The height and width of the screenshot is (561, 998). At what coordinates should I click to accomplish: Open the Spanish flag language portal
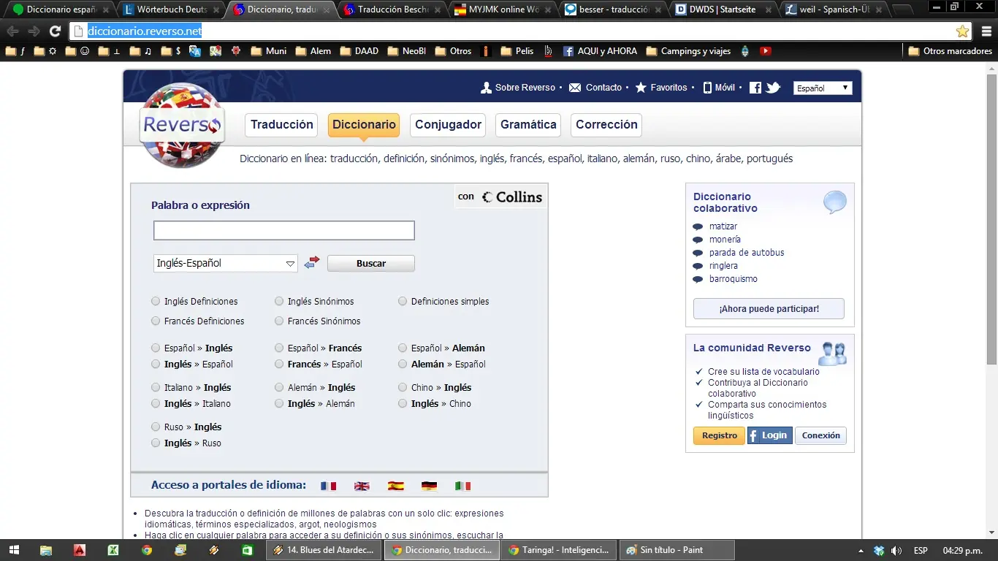(396, 486)
